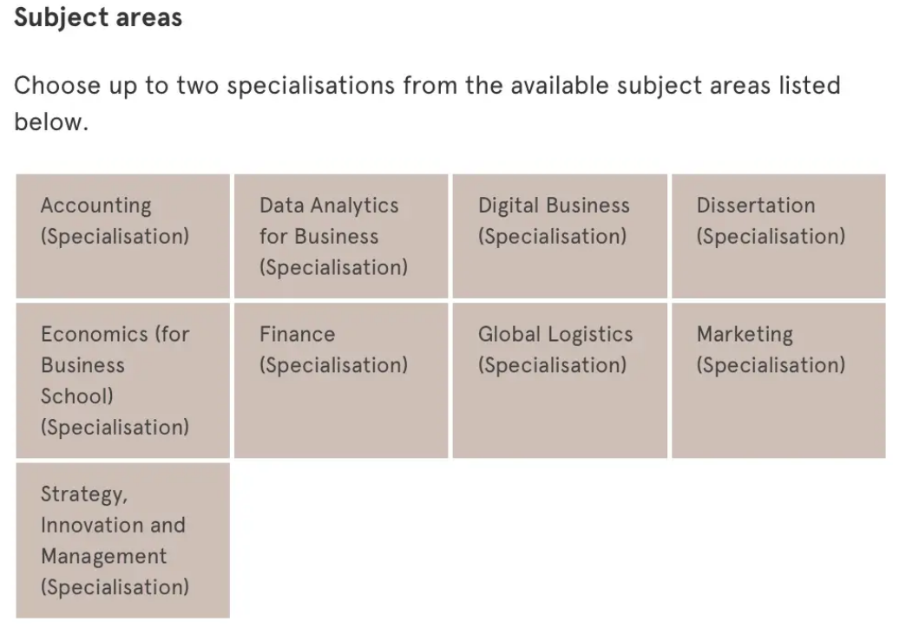906x628 pixels.
Task: Open the Digital Business (Specialisation) tile
Action: click(x=560, y=236)
